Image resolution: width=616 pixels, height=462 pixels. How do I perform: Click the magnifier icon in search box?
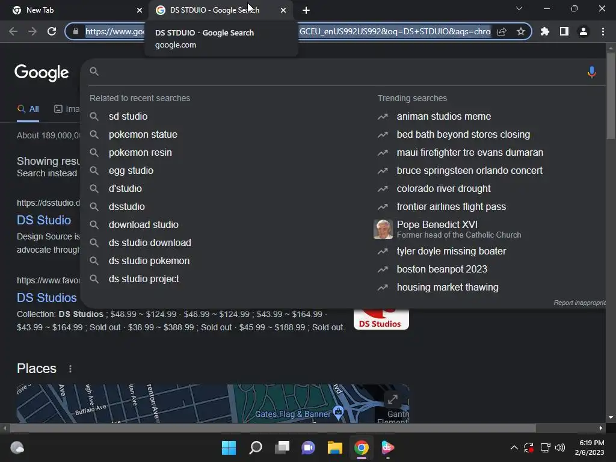point(94,71)
